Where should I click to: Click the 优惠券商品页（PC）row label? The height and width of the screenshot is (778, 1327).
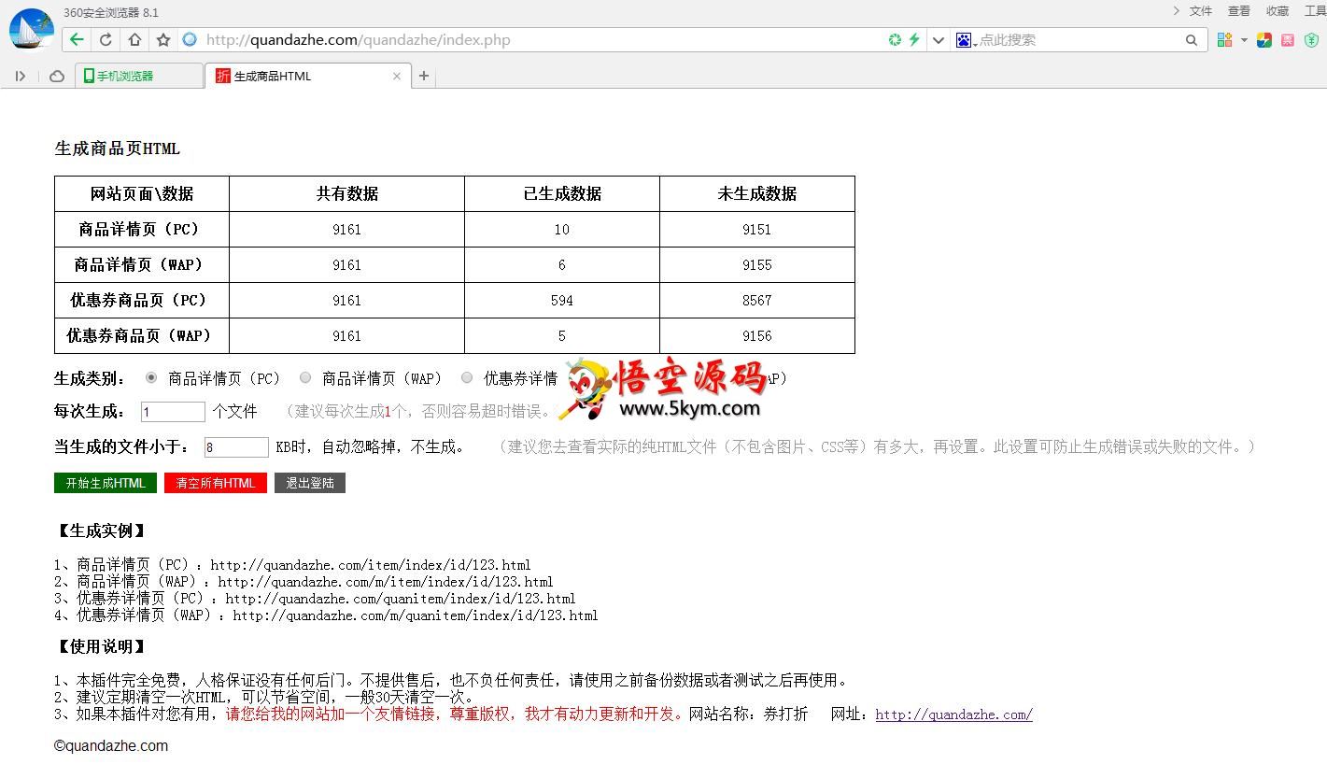point(142,300)
